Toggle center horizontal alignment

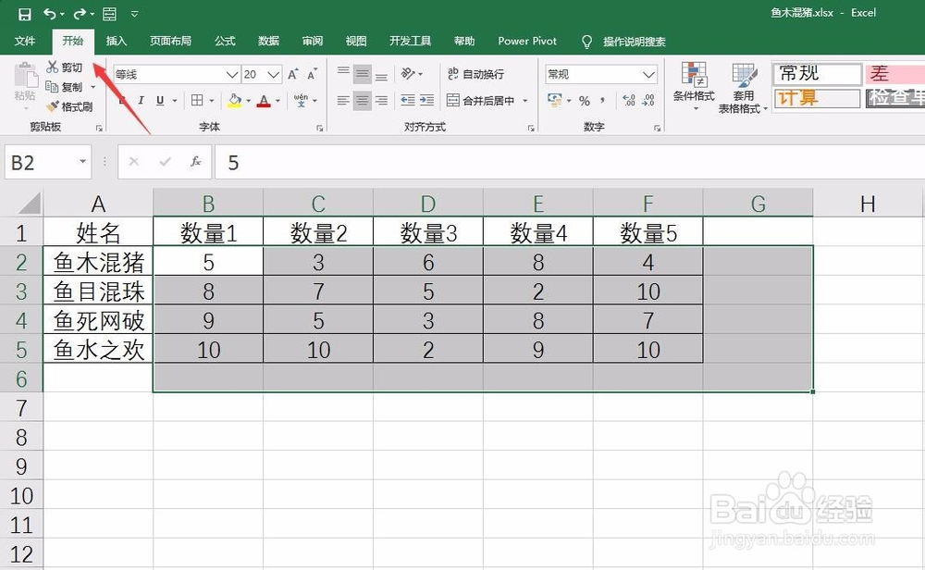(363, 100)
